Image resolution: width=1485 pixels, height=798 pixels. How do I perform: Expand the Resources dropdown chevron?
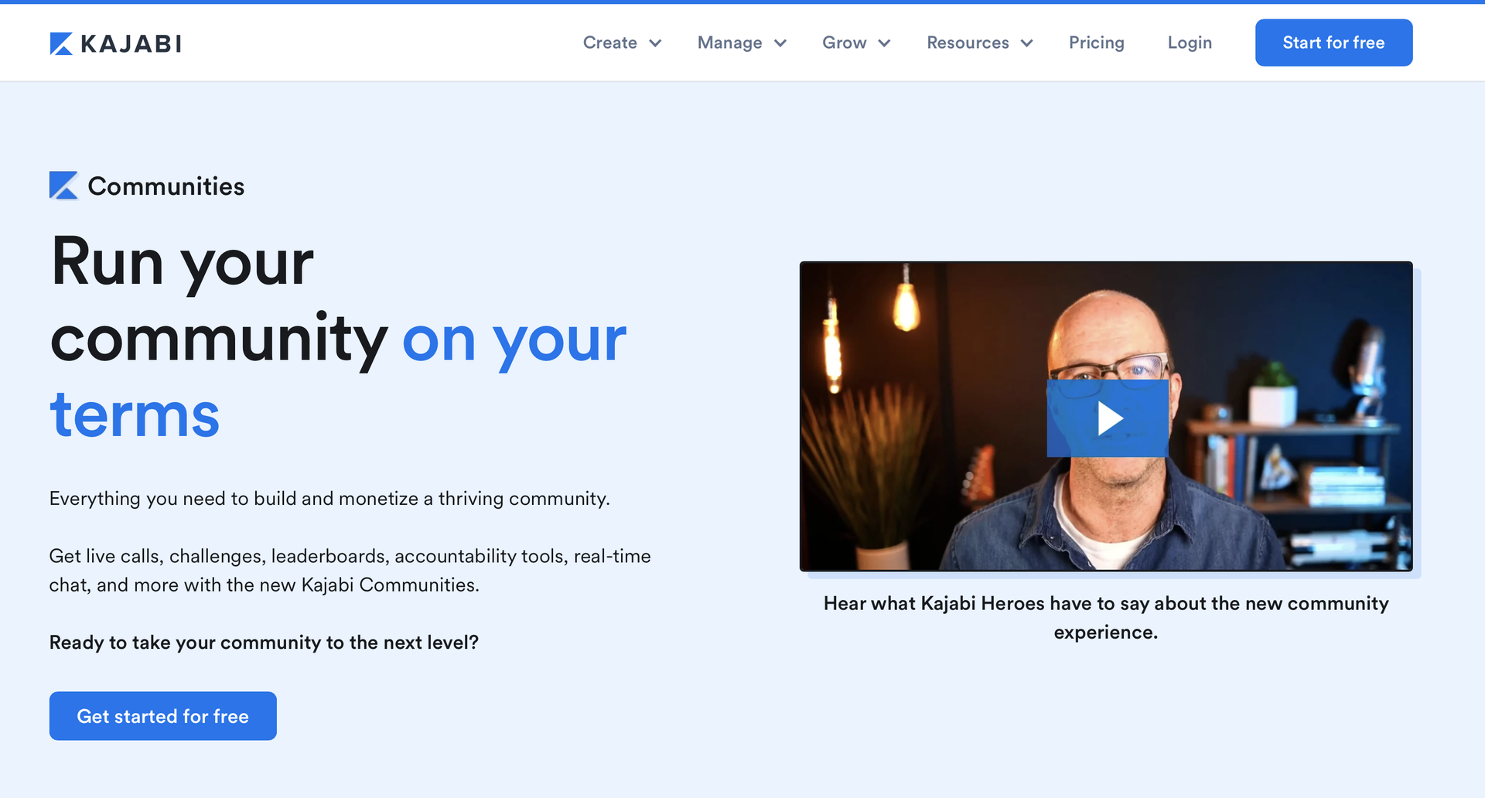[1027, 43]
